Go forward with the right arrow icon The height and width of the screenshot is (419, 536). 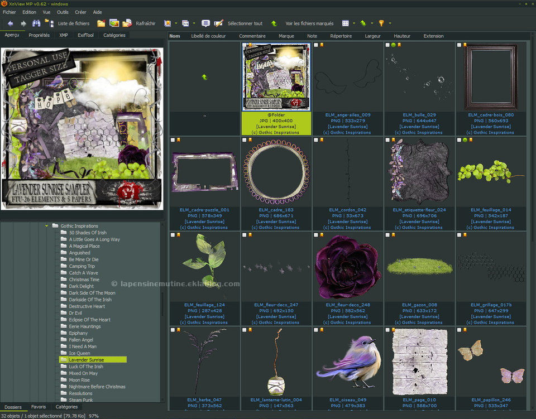point(23,23)
